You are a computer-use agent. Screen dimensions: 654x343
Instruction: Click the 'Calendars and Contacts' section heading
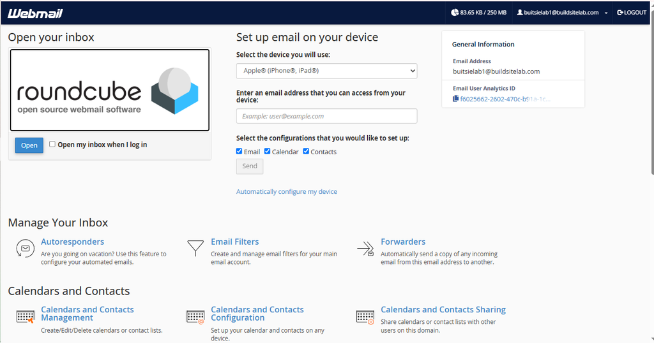69,291
